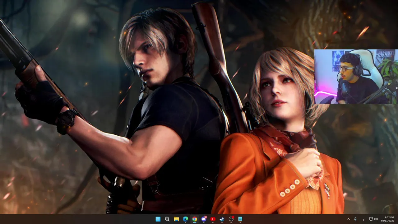Open the Windows Start menu
This screenshot has height=224, width=398.
pyautogui.click(x=158, y=219)
